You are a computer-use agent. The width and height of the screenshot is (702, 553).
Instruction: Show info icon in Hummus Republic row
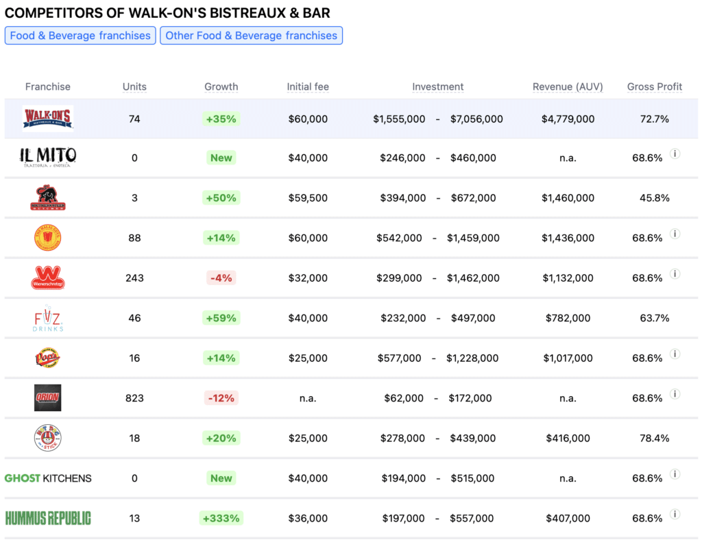(x=675, y=514)
